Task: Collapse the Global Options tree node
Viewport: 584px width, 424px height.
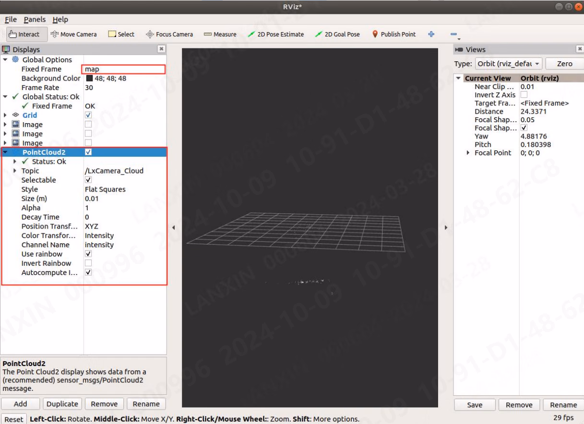Action: coord(5,59)
